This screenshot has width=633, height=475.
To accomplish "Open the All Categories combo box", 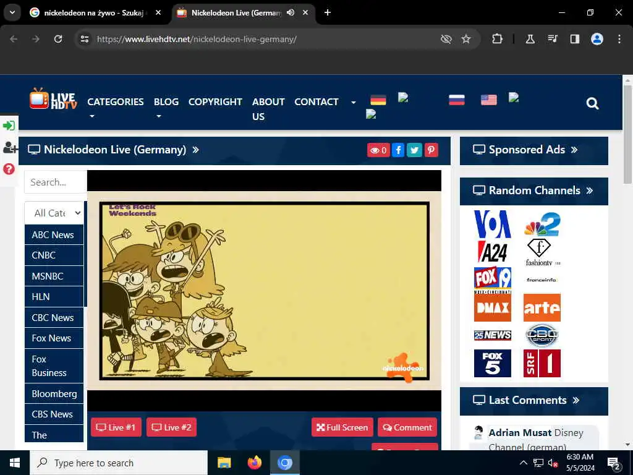I will coord(54,213).
